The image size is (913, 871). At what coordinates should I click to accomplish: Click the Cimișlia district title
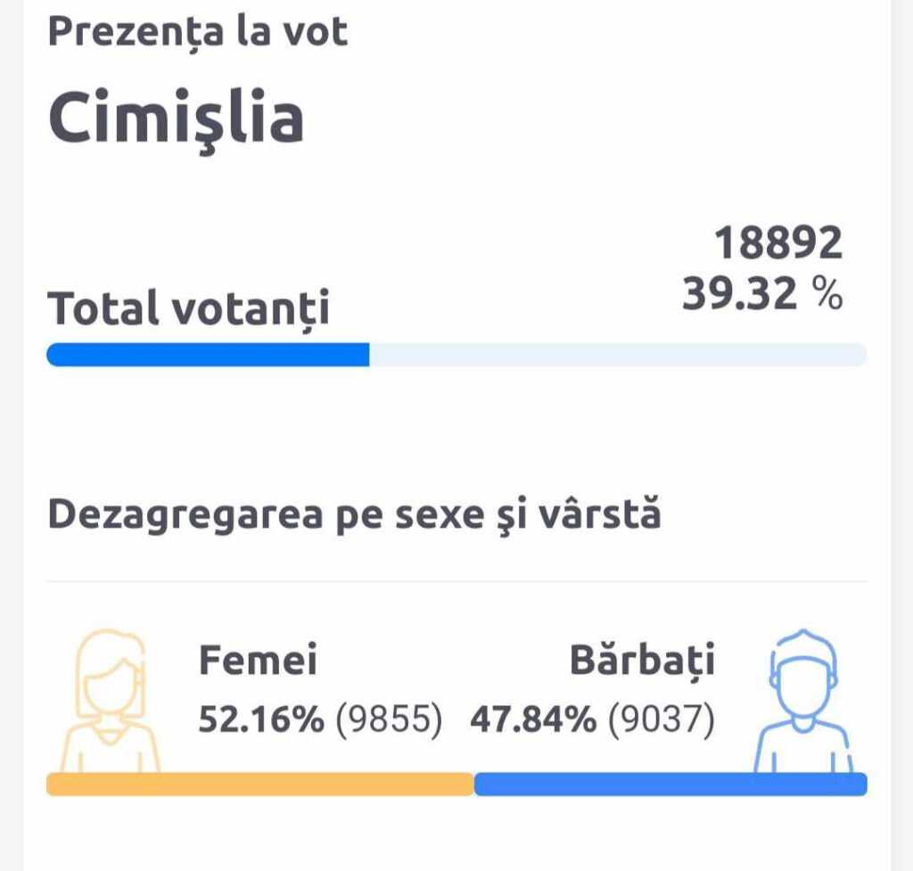(x=176, y=120)
